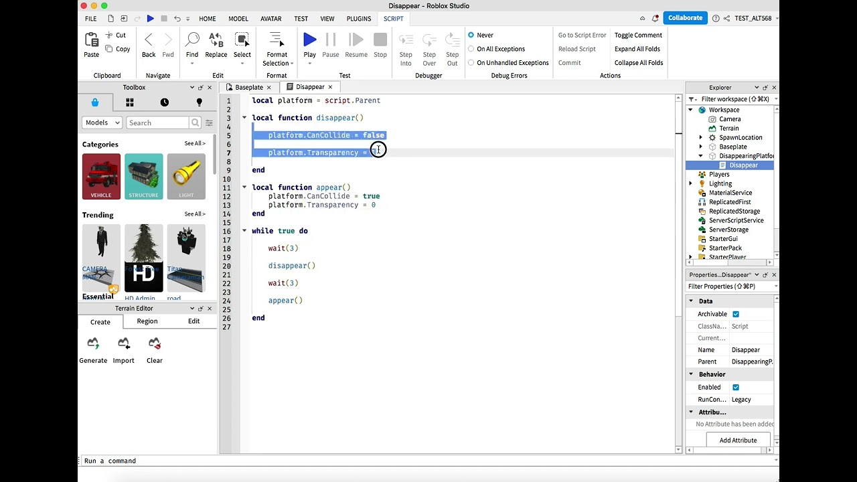The height and width of the screenshot is (482, 857).
Task: Open the Find magnifier tool
Action: (x=192, y=40)
